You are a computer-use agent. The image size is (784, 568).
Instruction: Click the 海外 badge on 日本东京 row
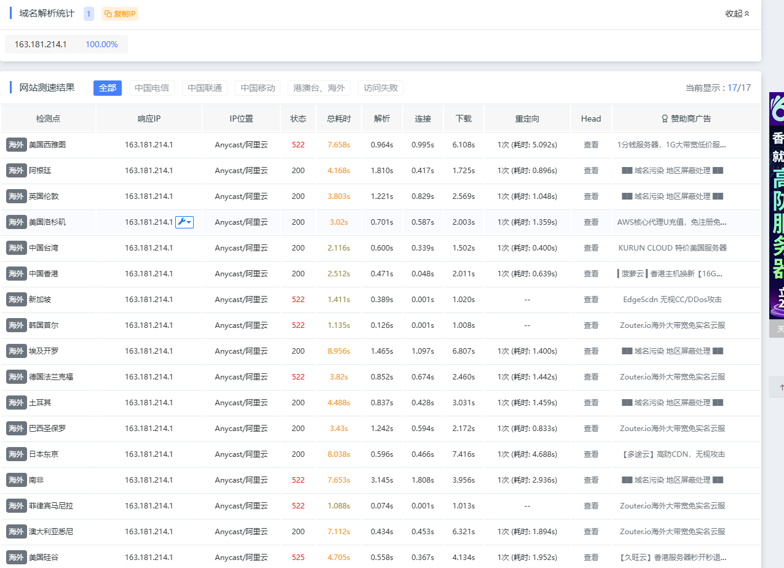coord(16,454)
